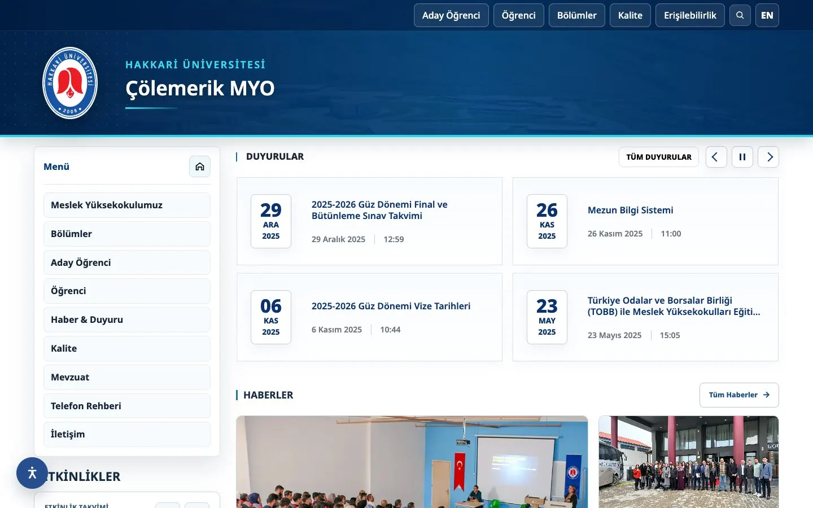Click the HAKKARİ ÜNİVERSİTESİ header text
Viewport: 813px width, 508px height.
[x=195, y=64]
